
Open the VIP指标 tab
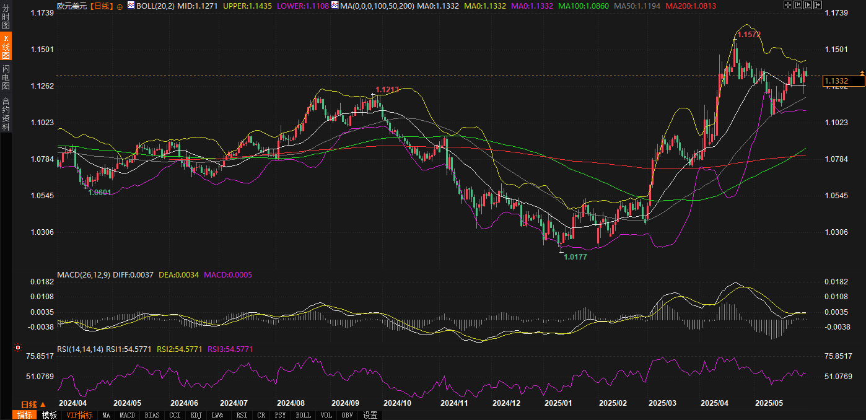tap(79, 415)
